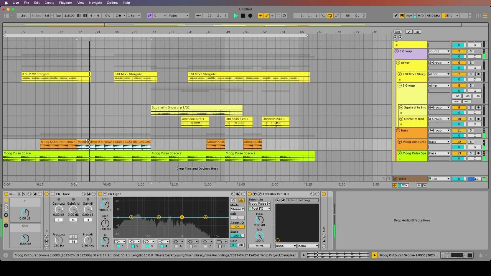Toggle the Automation Arm button
This screenshot has height=276, width=491.
pos(267,16)
